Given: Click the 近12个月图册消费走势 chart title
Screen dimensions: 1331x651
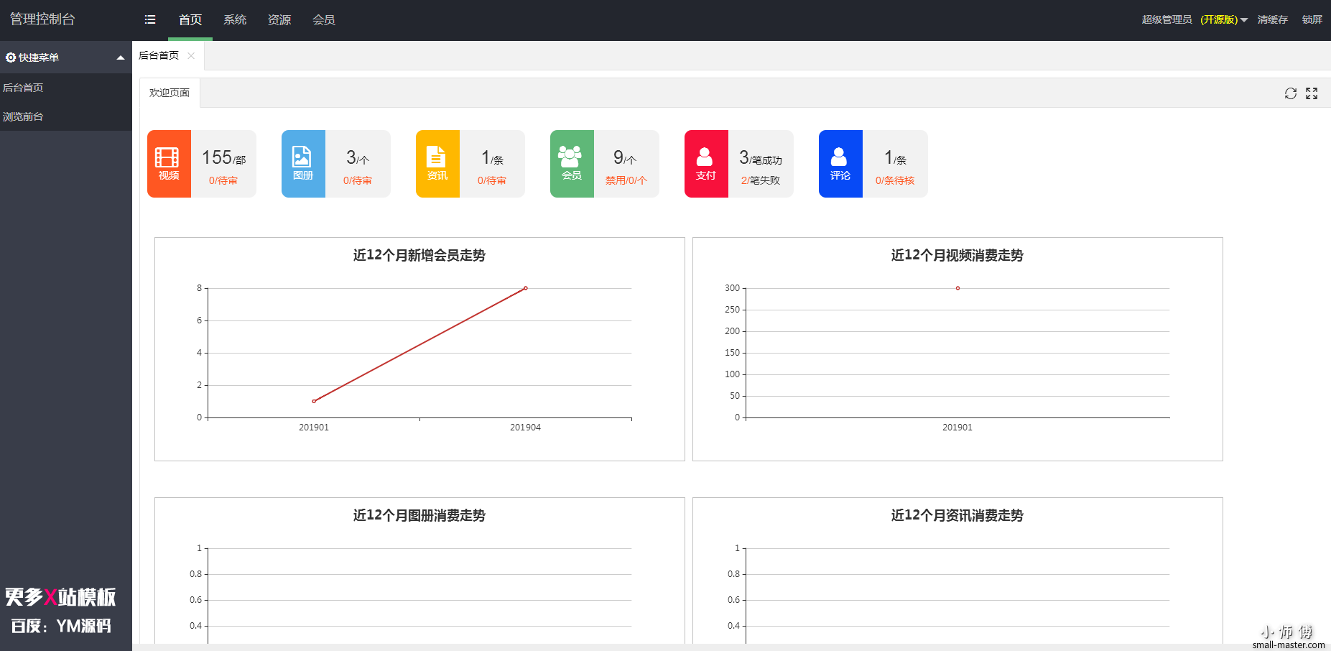Looking at the screenshot, I should (419, 515).
